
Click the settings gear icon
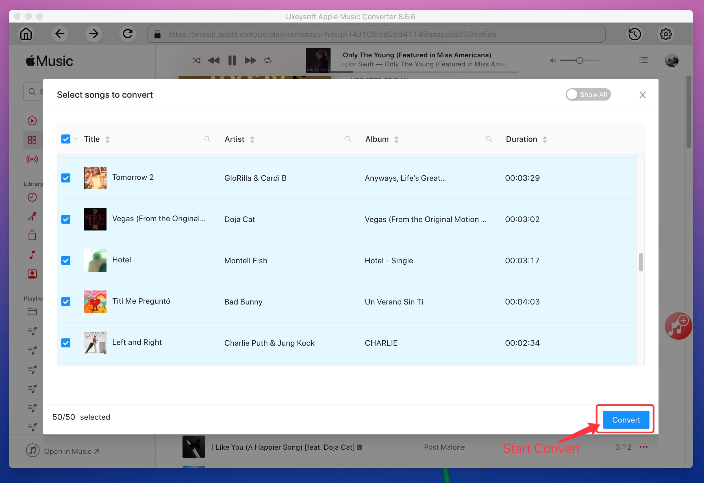[666, 34]
